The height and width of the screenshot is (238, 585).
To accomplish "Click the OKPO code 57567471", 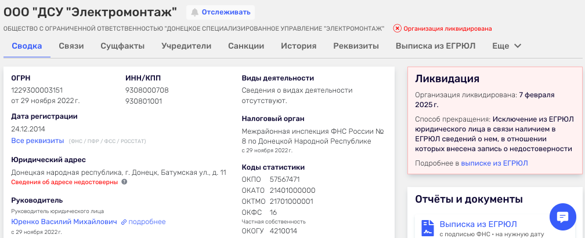I will tap(284, 180).
